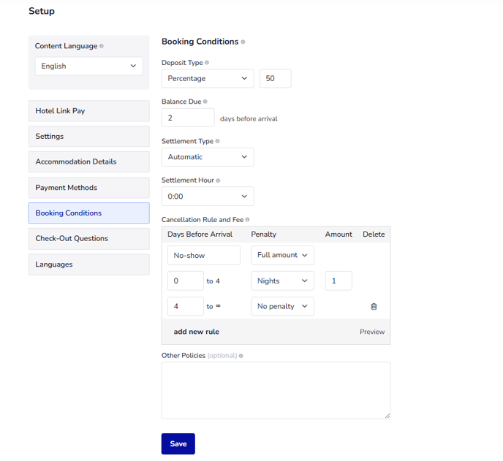503x461 pixels.
Task: Click the info icon beside Settlement Hour
Action: tap(218, 180)
